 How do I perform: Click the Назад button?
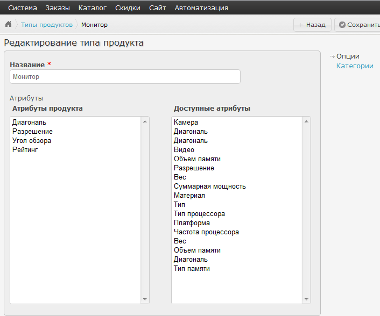[312, 25]
